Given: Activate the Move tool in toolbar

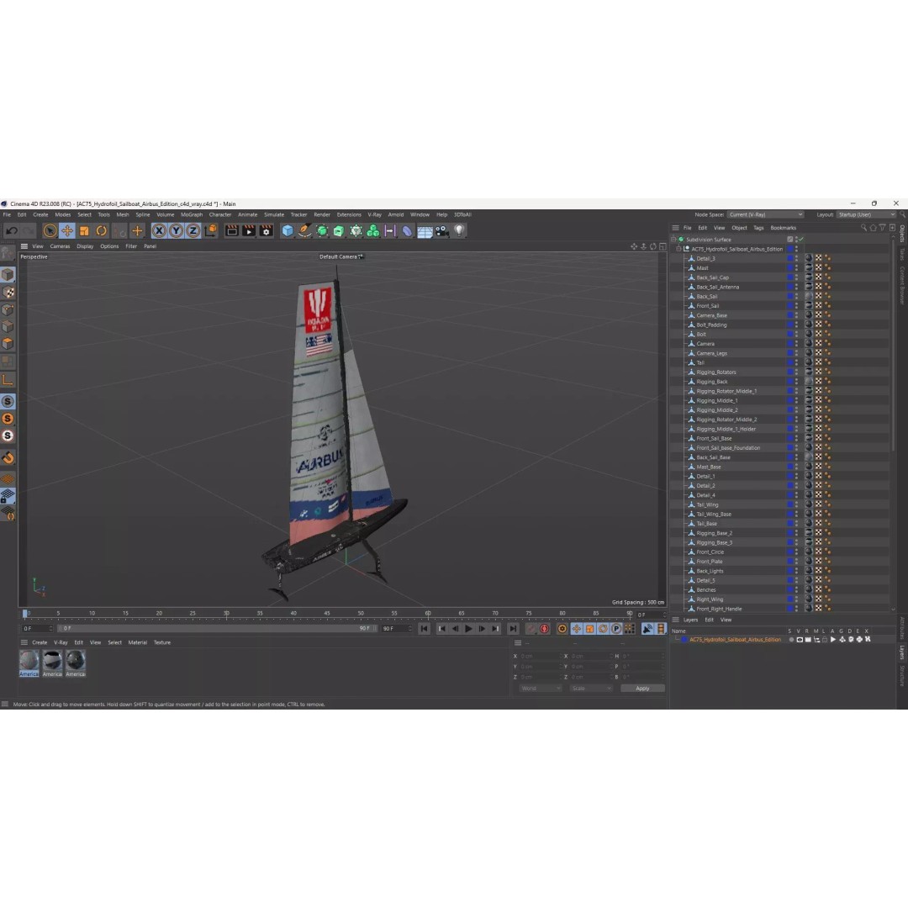Looking at the screenshot, I should 67,230.
